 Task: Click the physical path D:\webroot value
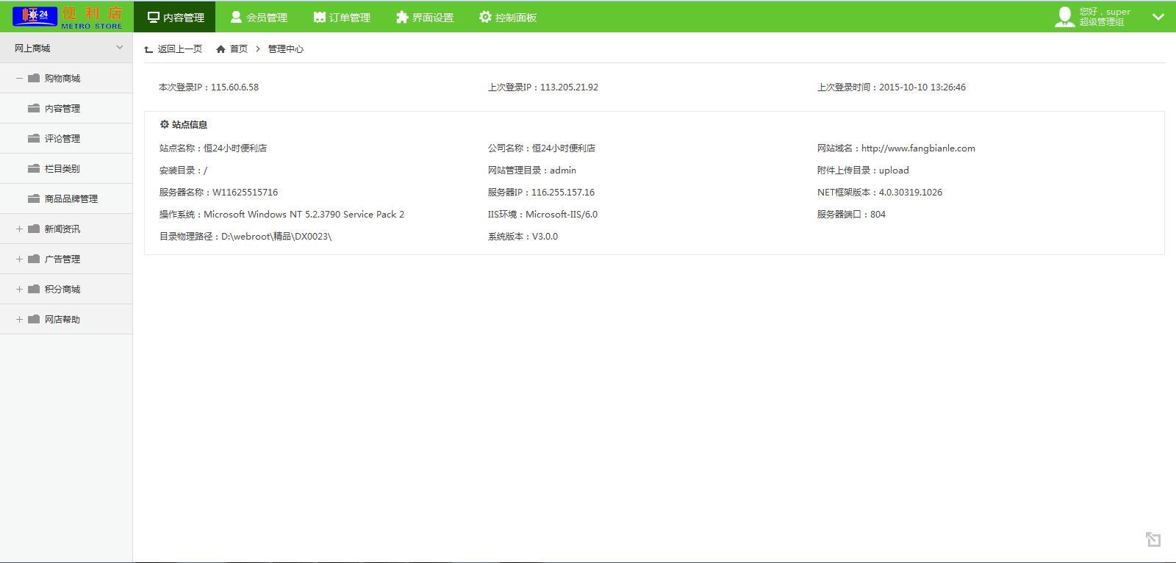(x=276, y=236)
